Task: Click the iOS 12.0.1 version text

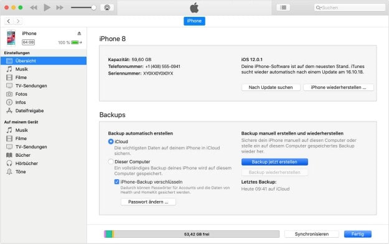Action: coord(252,60)
